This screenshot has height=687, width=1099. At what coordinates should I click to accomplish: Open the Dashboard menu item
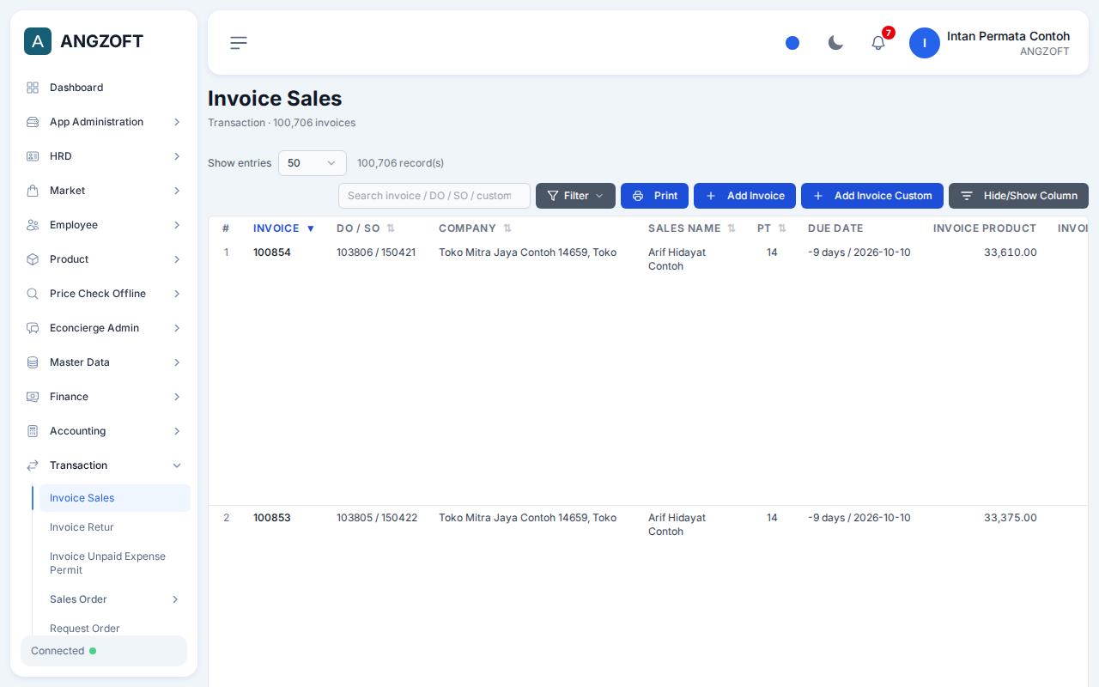[104, 88]
